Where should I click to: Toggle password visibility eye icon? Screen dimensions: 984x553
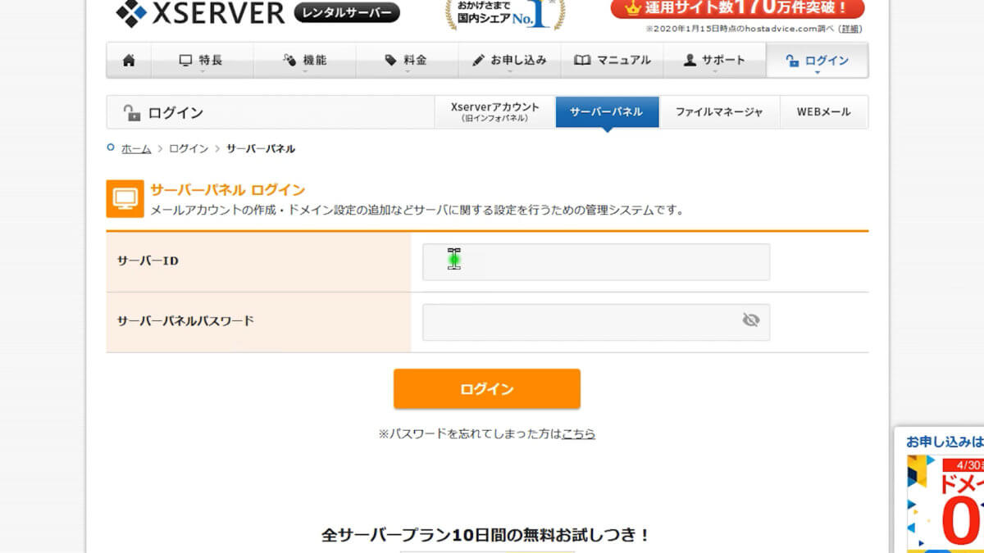(750, 320)
